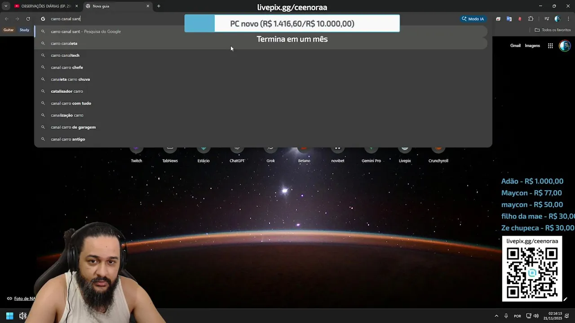The image size is (575, 323).
Task: Click the microphone icon in system tray
Action: click(506, 316)
